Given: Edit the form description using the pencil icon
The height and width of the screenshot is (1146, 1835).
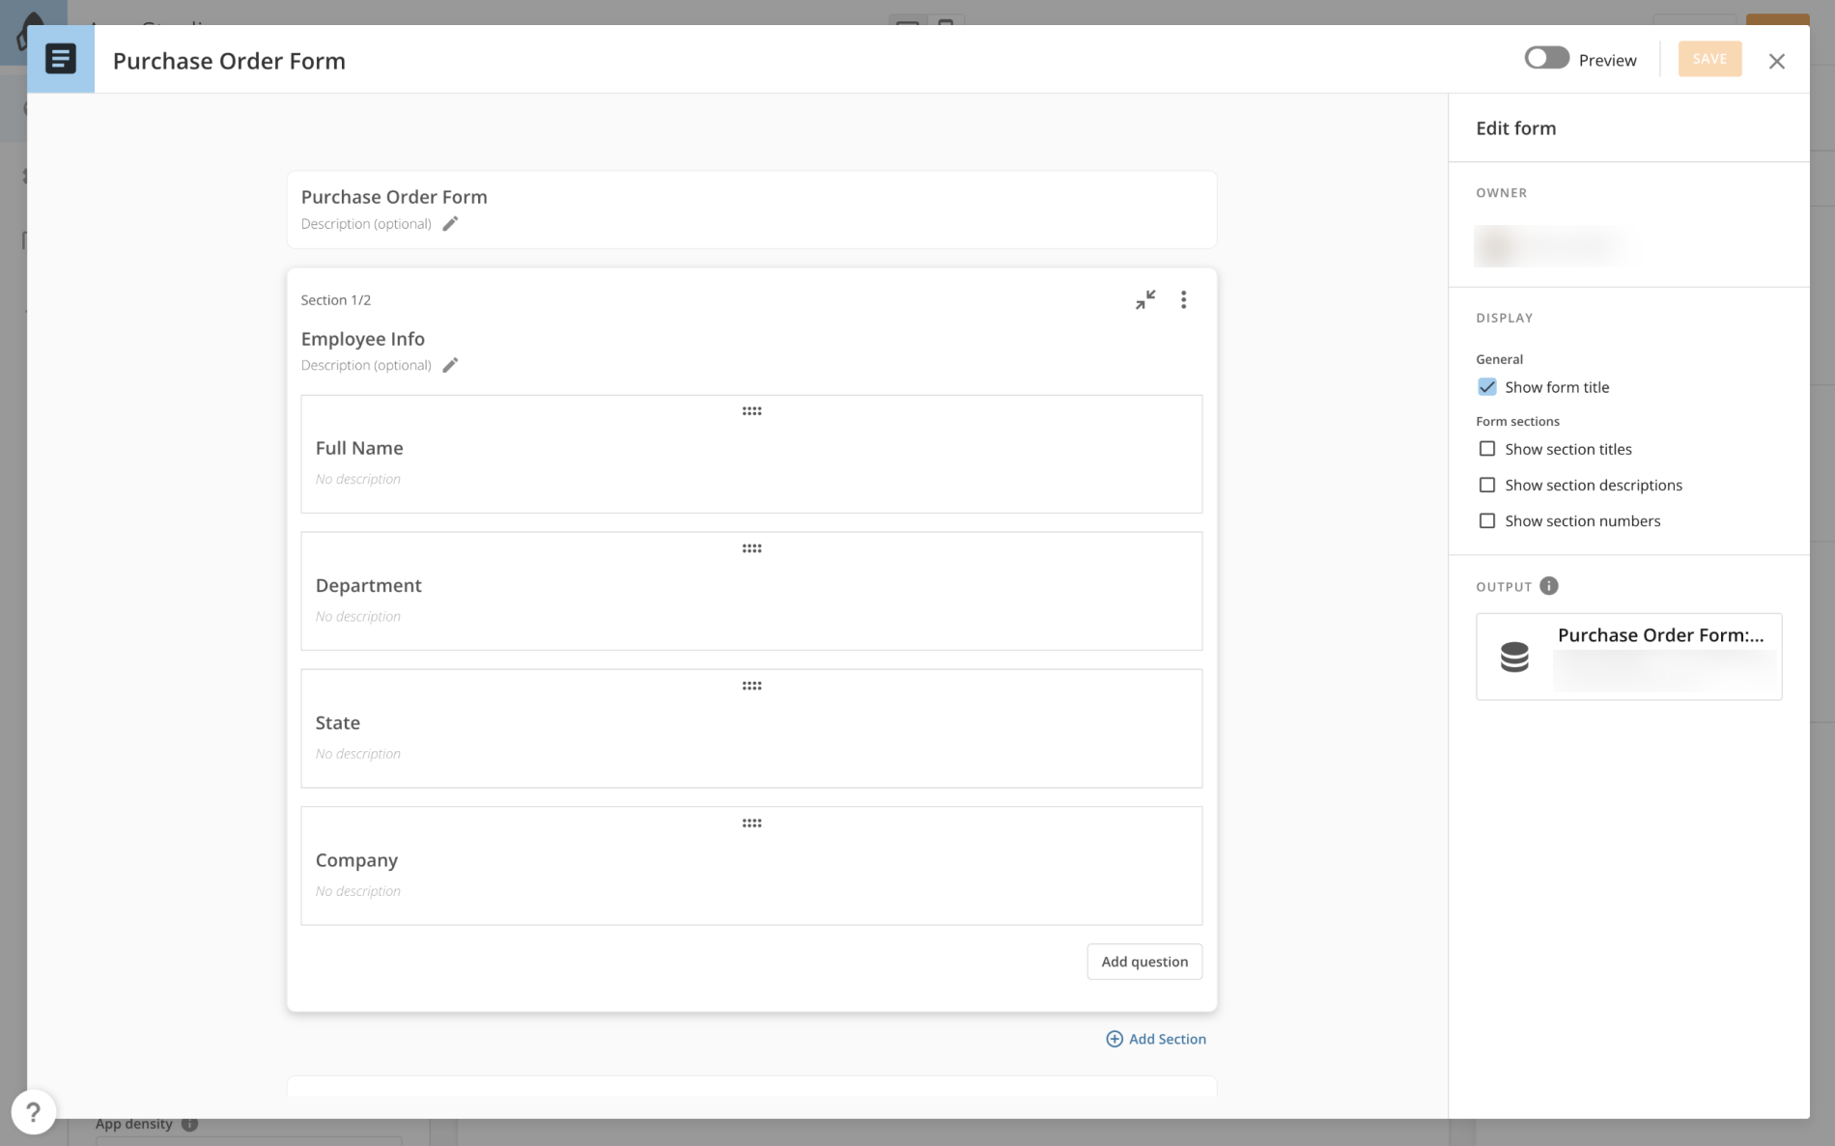Looking at the screenshot, I should [450, 223].
